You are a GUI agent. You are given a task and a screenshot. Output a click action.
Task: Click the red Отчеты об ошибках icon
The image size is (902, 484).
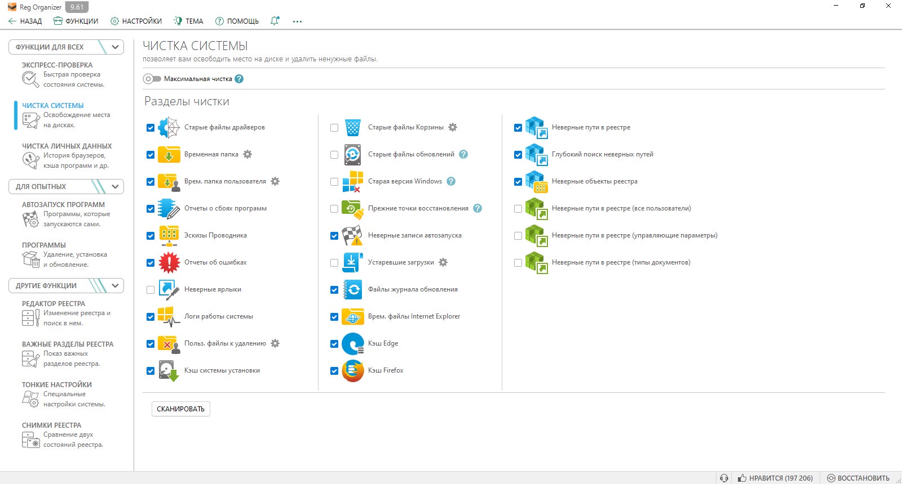[169, 262]
